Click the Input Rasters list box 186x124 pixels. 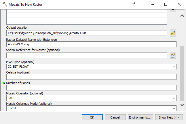[87, 17]
